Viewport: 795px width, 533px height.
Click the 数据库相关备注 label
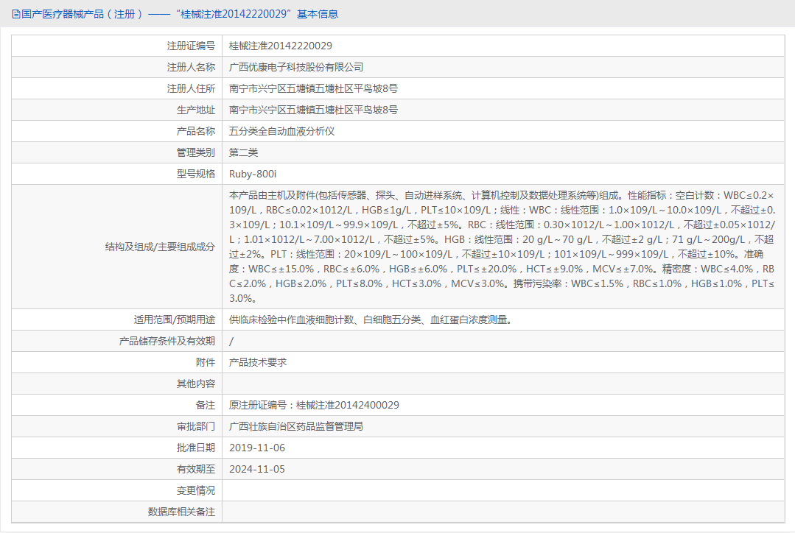coord(181,511)
